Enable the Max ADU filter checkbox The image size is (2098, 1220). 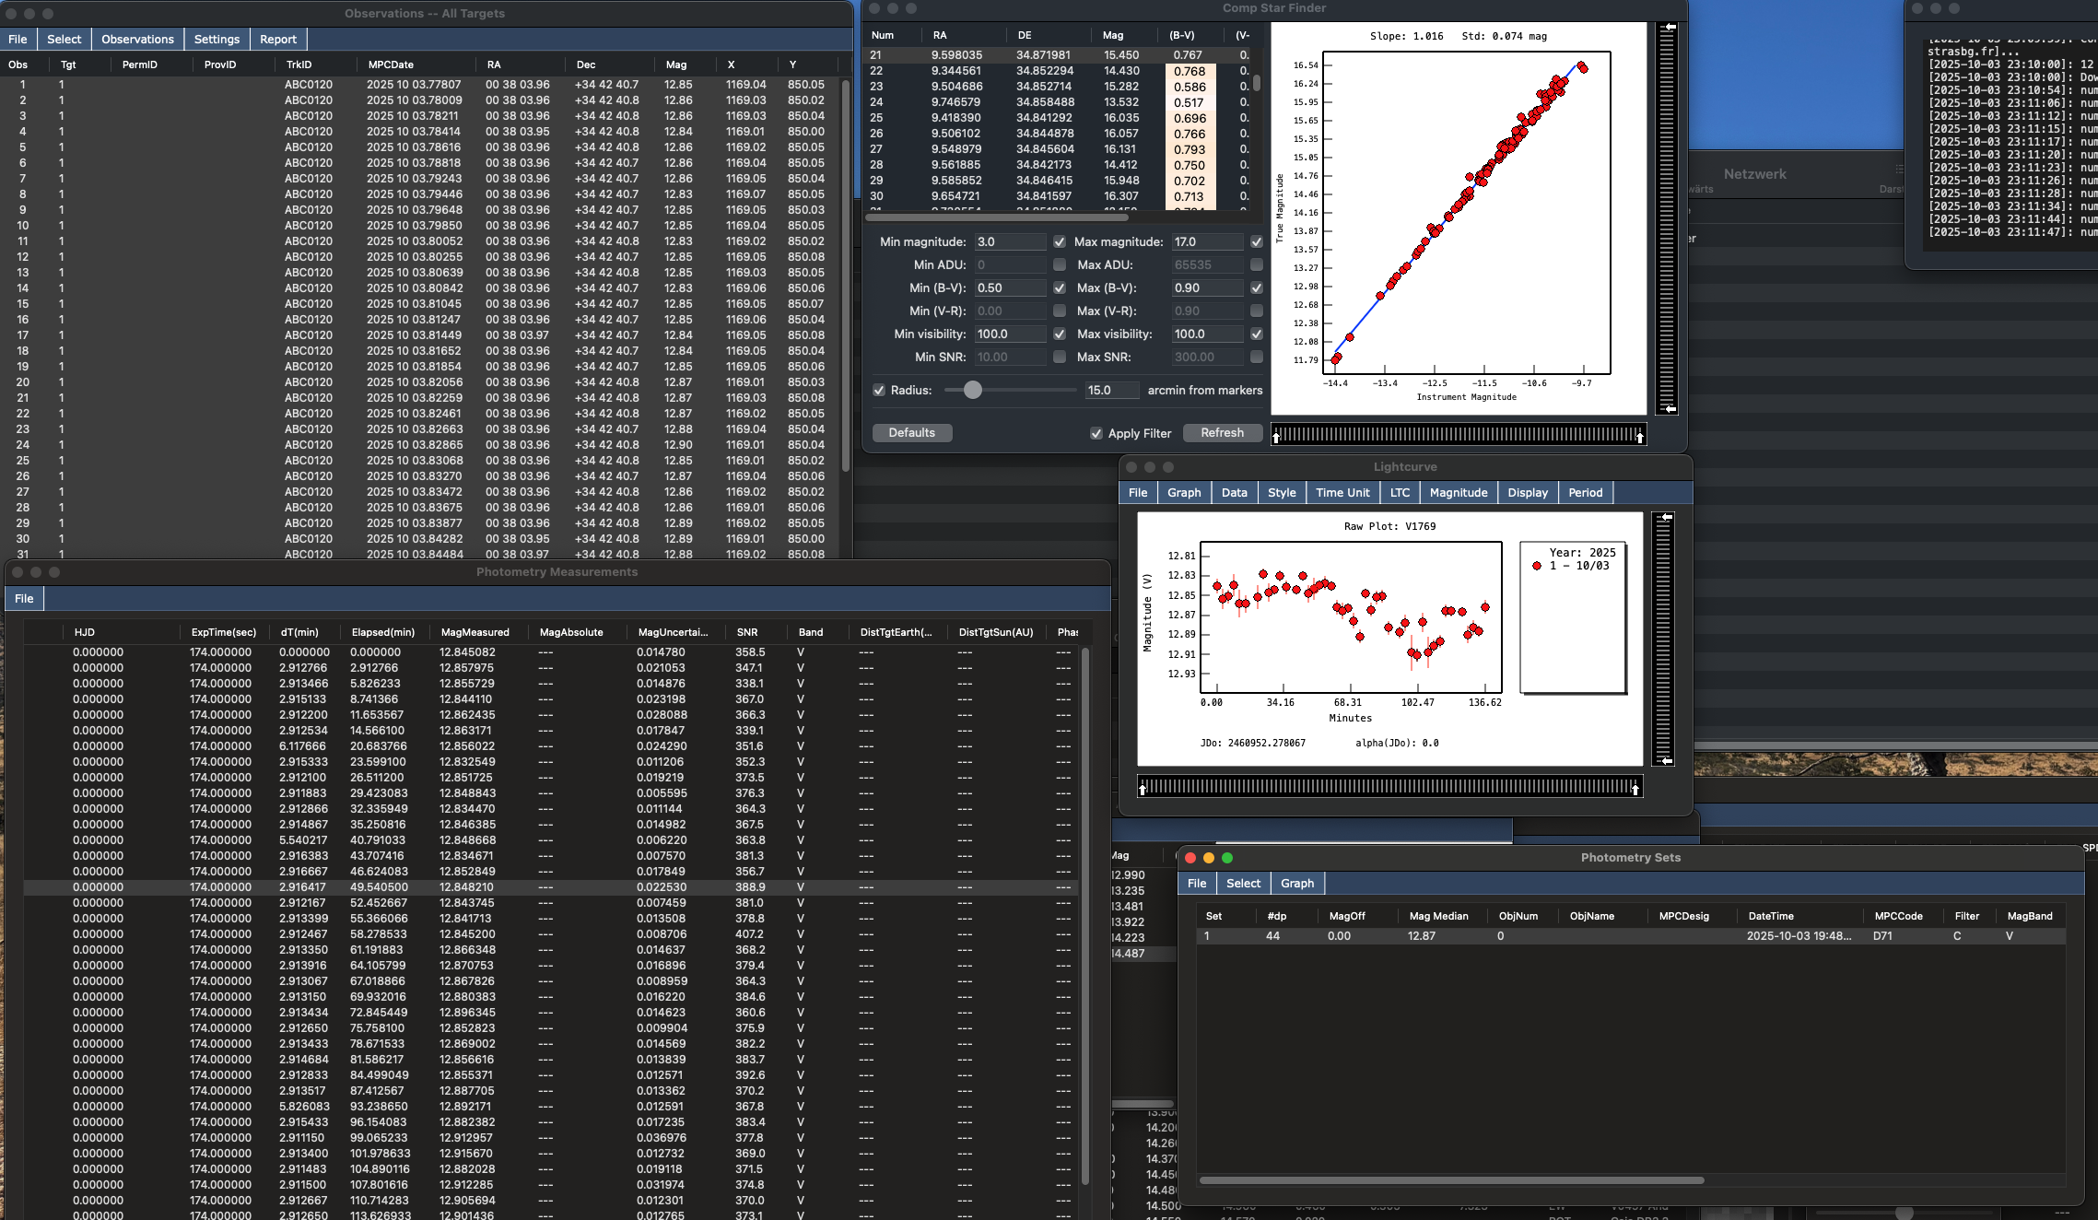click(1257, 265)
